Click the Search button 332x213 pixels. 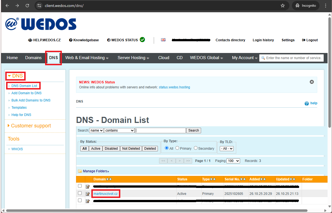(x=193, y=130)
